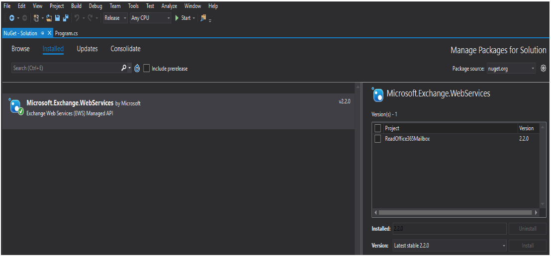The image size is (551, 256).
Task: Open the toolbar overflow options arrow
Action: point(210,21)
